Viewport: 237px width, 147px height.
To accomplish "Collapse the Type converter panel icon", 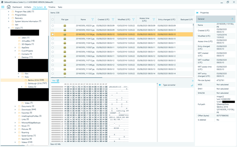I will 160,85.
